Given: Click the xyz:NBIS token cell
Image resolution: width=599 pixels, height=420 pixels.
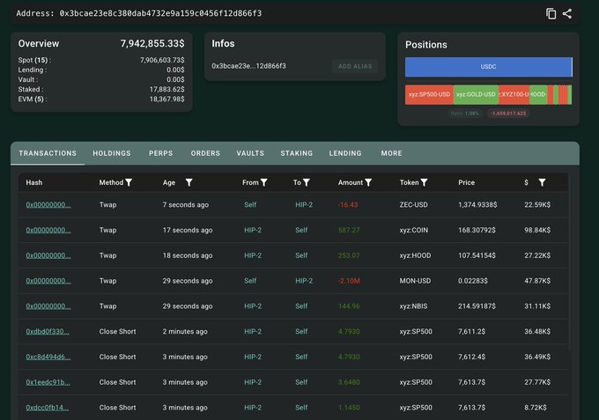Looking at the screenshot, I should [x=413, y=306].
